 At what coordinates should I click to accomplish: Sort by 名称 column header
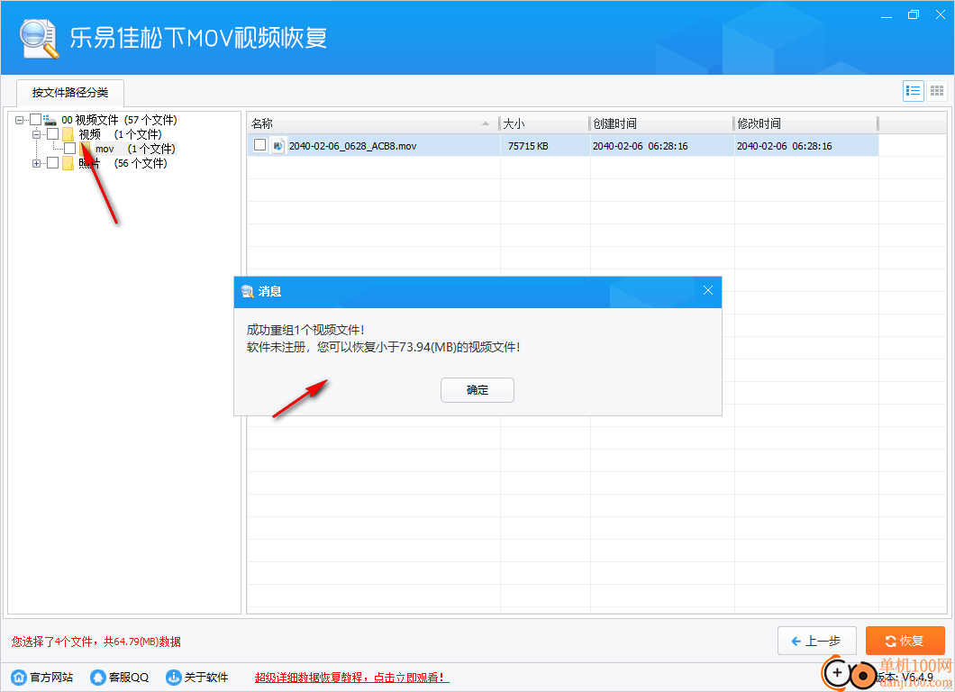point(373,123)
